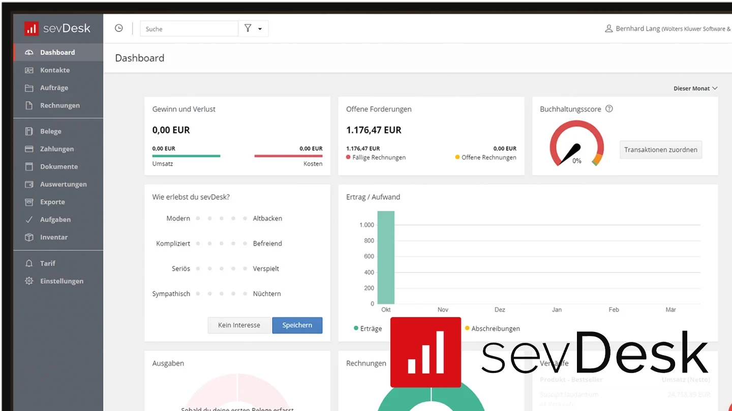
Task: Click the sevDesk logo in the sidebar header
Action: [57, 28]
